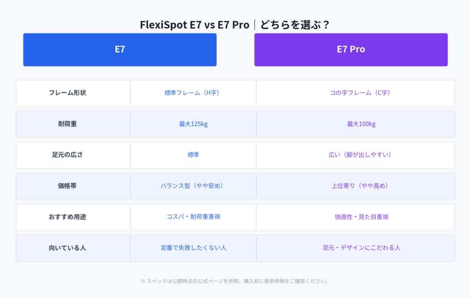Click the FlexiSpot E7 vs E7 Pro title
The height and width of the screenshot is (298, 471).
tap(235, 24)
